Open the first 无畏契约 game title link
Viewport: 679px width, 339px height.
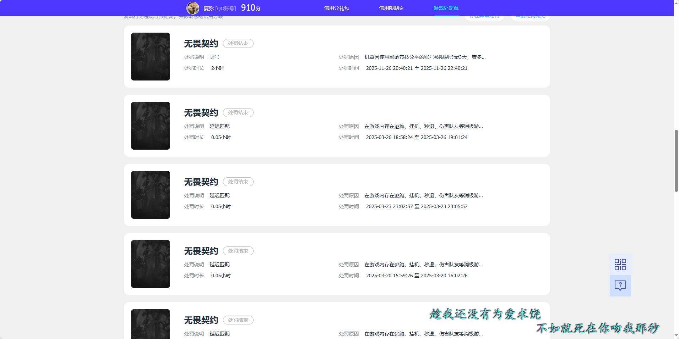click(200, 43)
